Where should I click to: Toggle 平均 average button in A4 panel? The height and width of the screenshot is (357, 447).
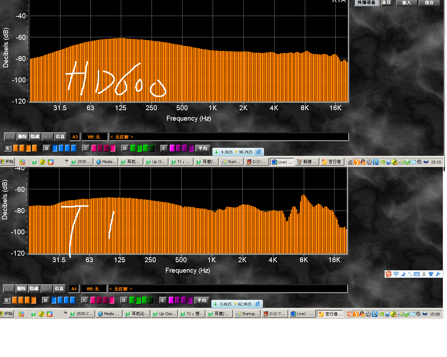(202, 300)
